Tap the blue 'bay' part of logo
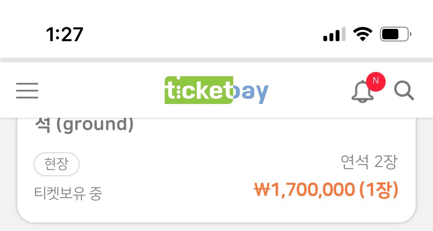 click(251, 92)
